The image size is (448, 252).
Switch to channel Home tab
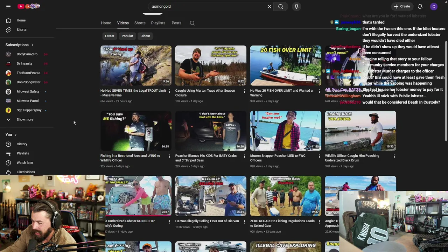click(106, 23)
